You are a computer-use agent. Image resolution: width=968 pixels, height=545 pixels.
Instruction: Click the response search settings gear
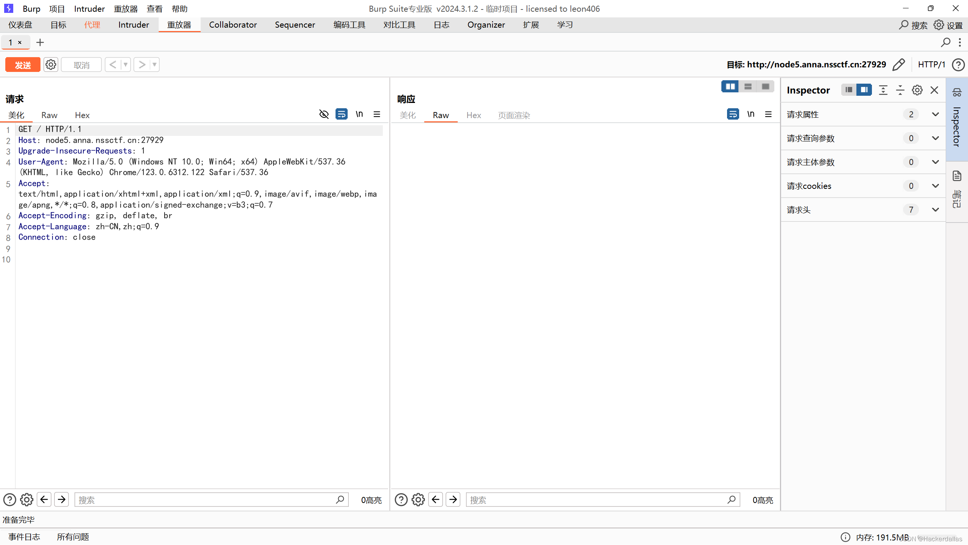(x=418, y=500)
